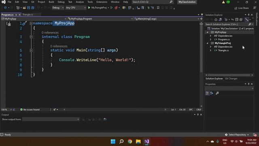Open the Any CPU platform dropdown

click(x=76, y=8)
